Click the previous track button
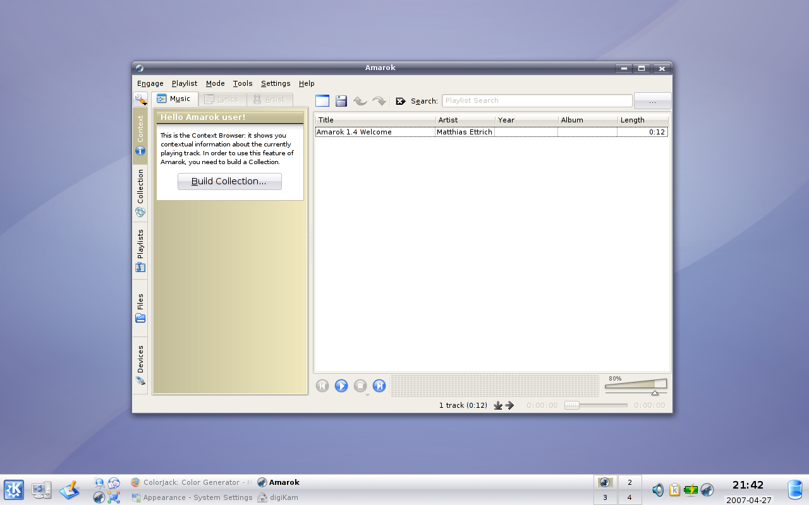 click(322, 386)
